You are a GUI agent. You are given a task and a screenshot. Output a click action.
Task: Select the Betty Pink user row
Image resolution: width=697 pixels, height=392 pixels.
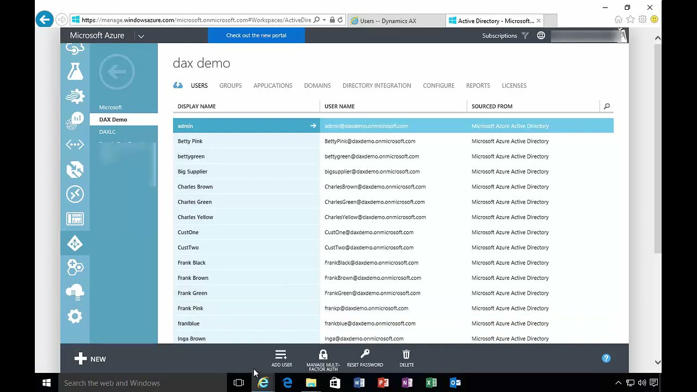coord(393,141)
